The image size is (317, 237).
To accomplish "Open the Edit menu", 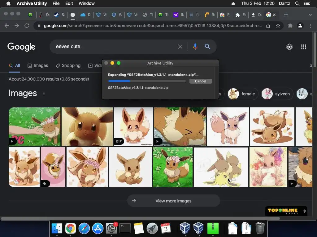I will click(x=69, y=3).
